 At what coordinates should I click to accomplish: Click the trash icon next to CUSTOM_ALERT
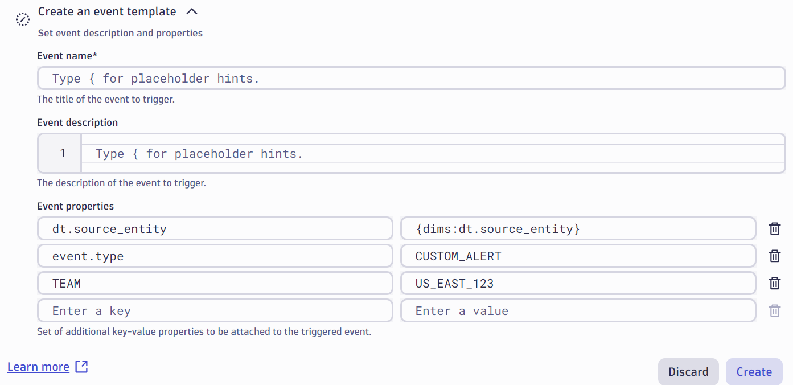coord(774,256)
